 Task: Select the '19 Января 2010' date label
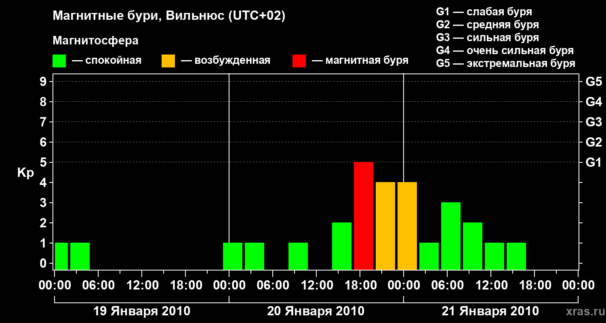[142, 311]
